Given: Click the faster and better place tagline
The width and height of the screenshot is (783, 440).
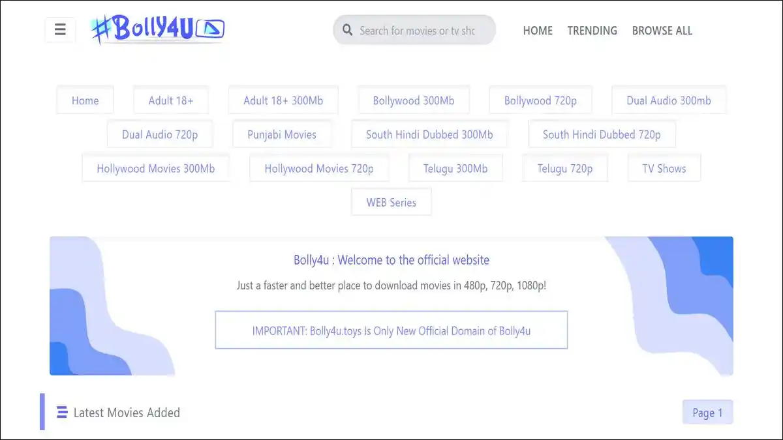Looking at the screenshot, I should (391, 286).
